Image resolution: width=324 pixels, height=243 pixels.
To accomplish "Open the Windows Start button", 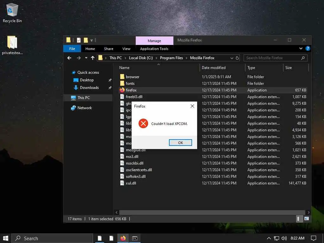I will 6,238.
